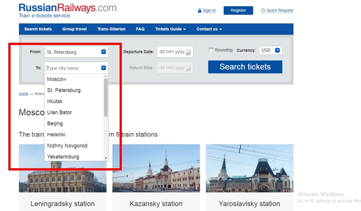Click the Register button
The width and height of the screenshot is (361, 211).
tap(238, 11)
